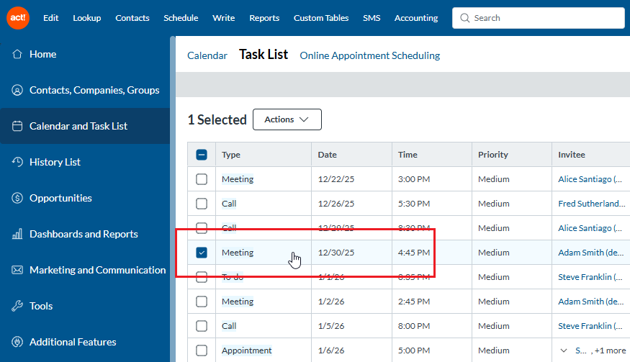
Task: Click the Search input field
Action: click(539, 18)
